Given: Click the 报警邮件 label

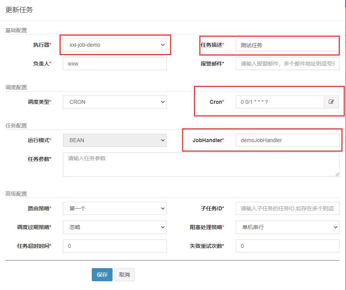Looking at the screenshot, I should coord(212,64).
